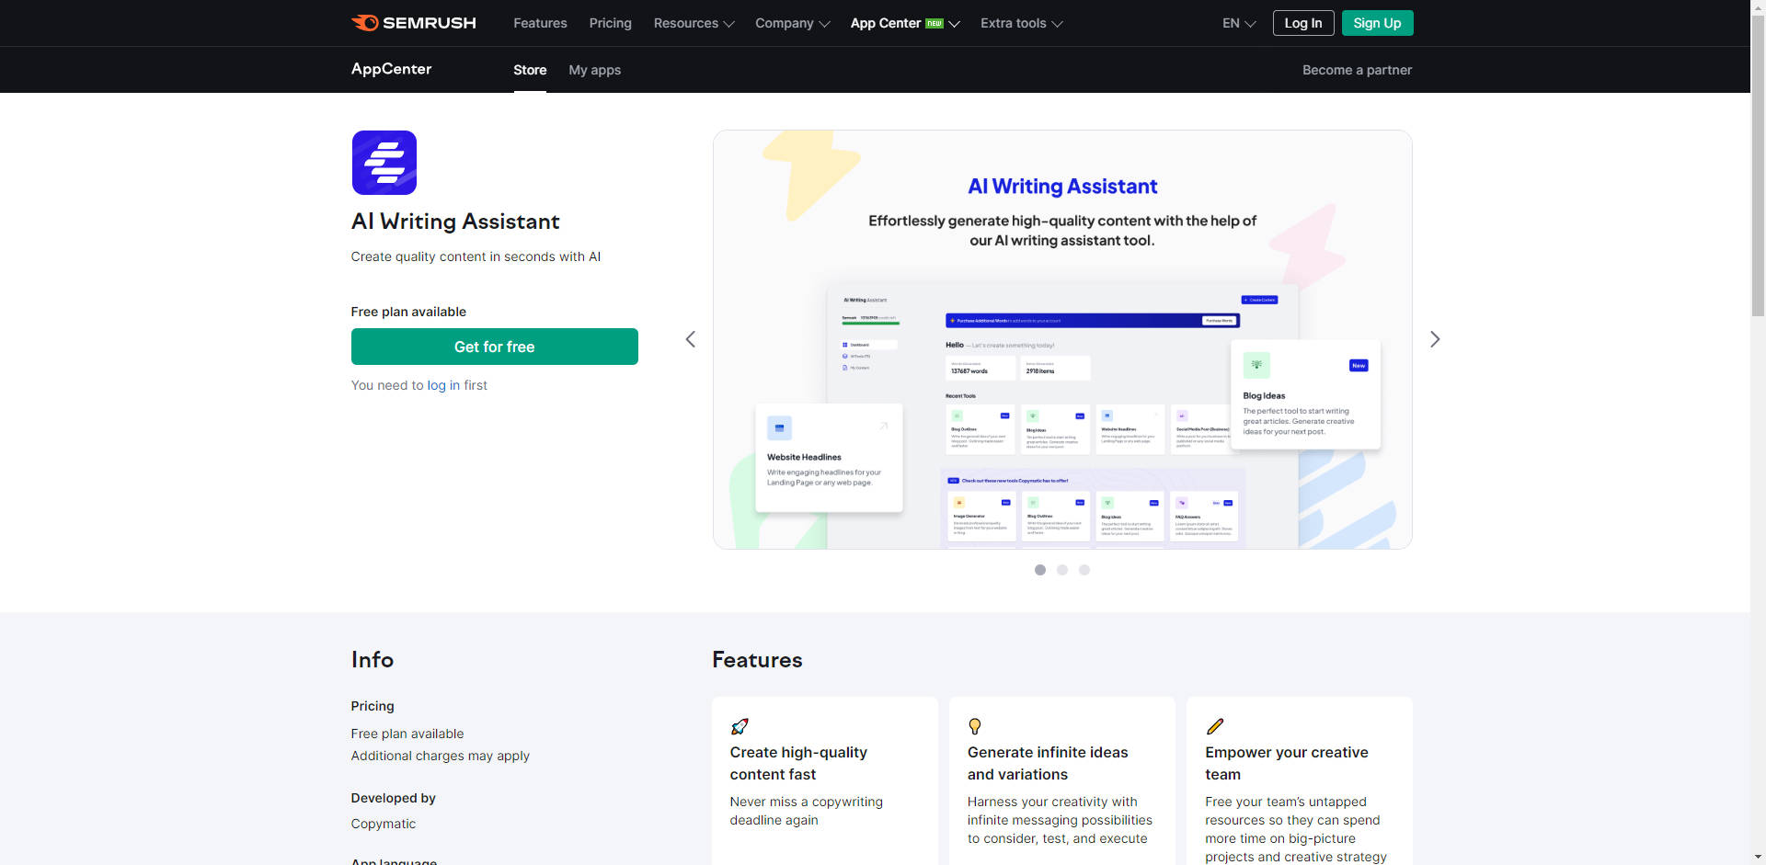The width and height of the screenshot is (1766, 865).
Task: Click the AI Writing Assistant app icon
Action: pyautogui.click(x=384, y=162)
